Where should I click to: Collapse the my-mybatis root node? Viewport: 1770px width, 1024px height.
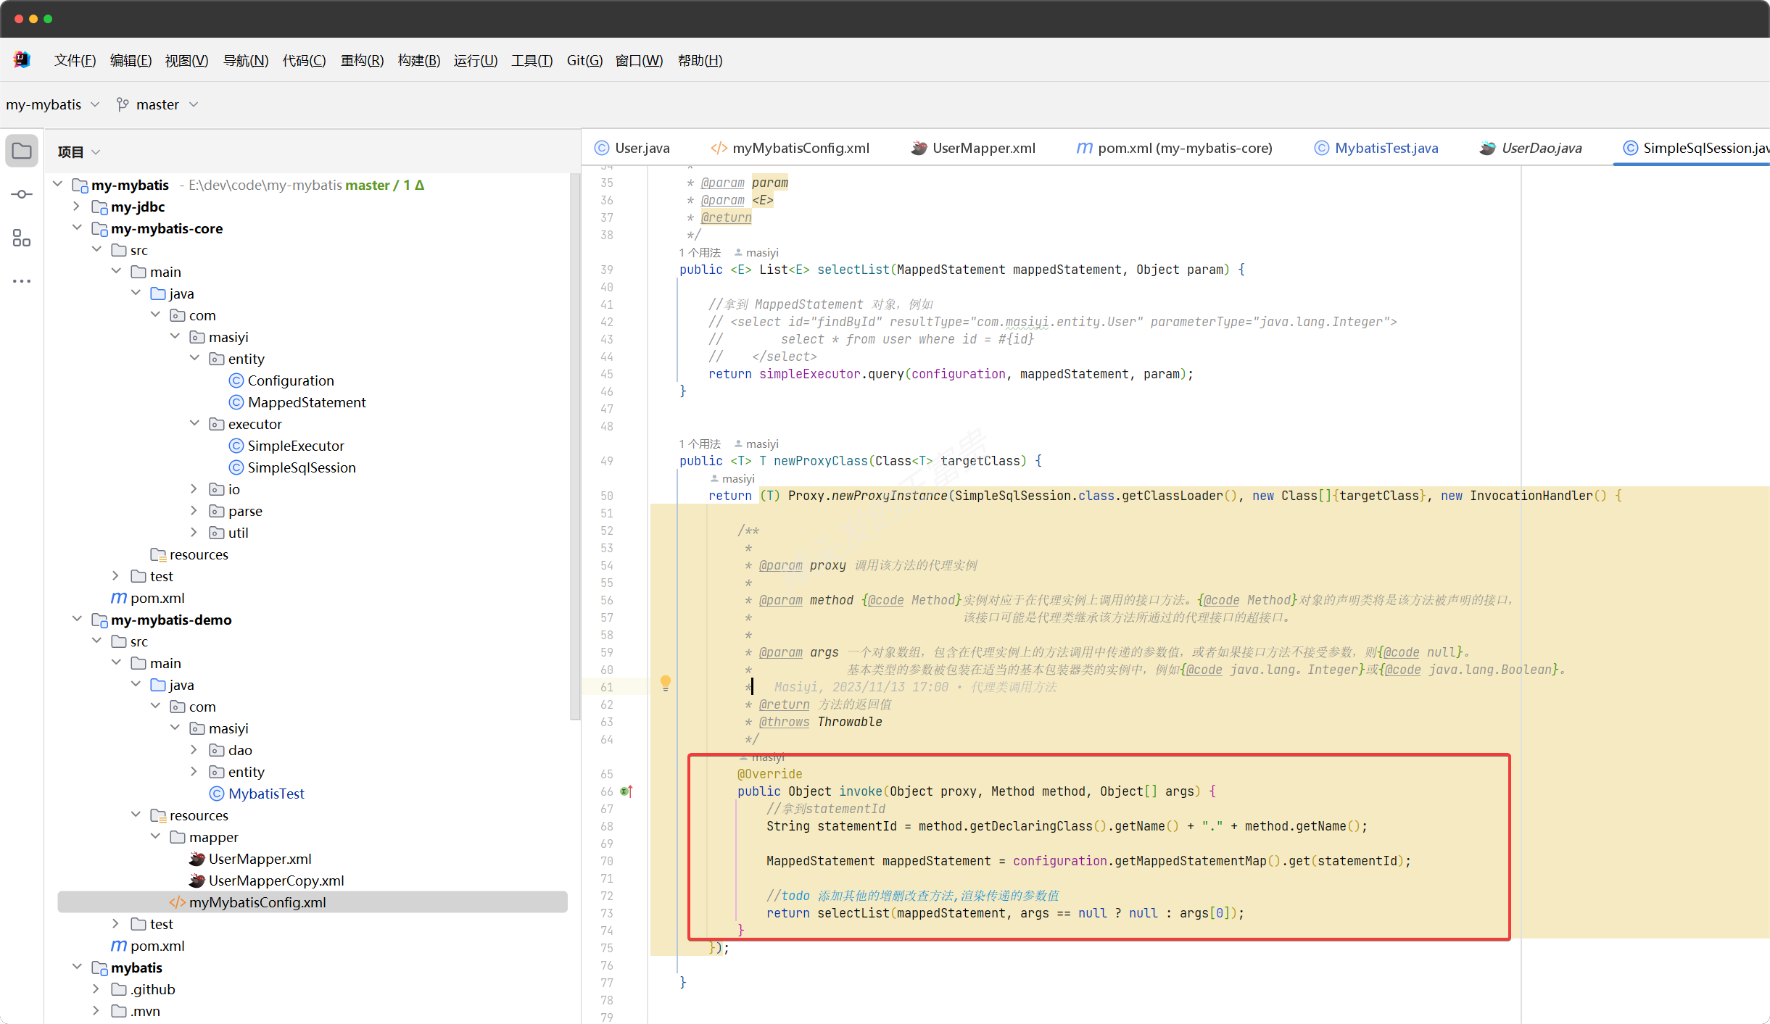[57, 184]
